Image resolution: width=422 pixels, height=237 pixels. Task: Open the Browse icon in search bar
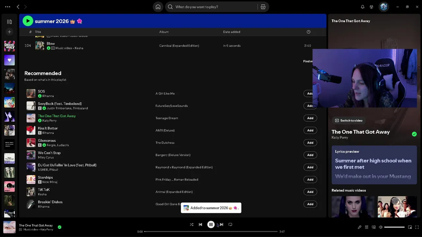pos(263,7)
